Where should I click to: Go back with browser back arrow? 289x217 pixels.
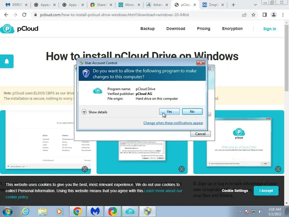coord(6,15)
